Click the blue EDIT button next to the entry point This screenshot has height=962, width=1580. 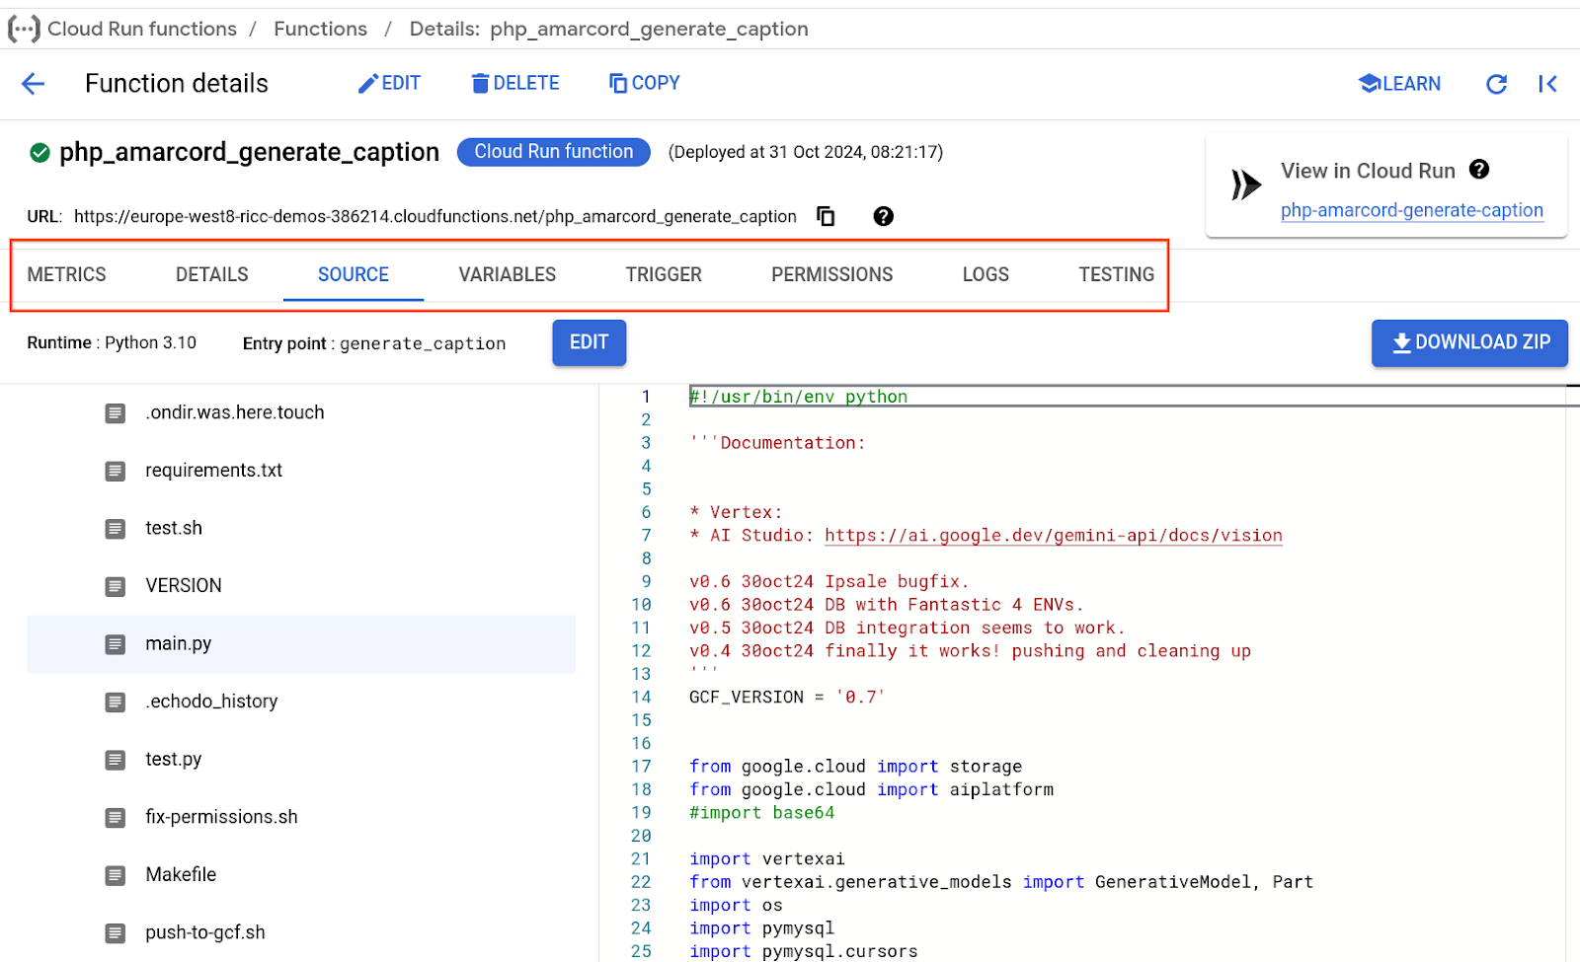pyautogui.click(x=589, y=342)
